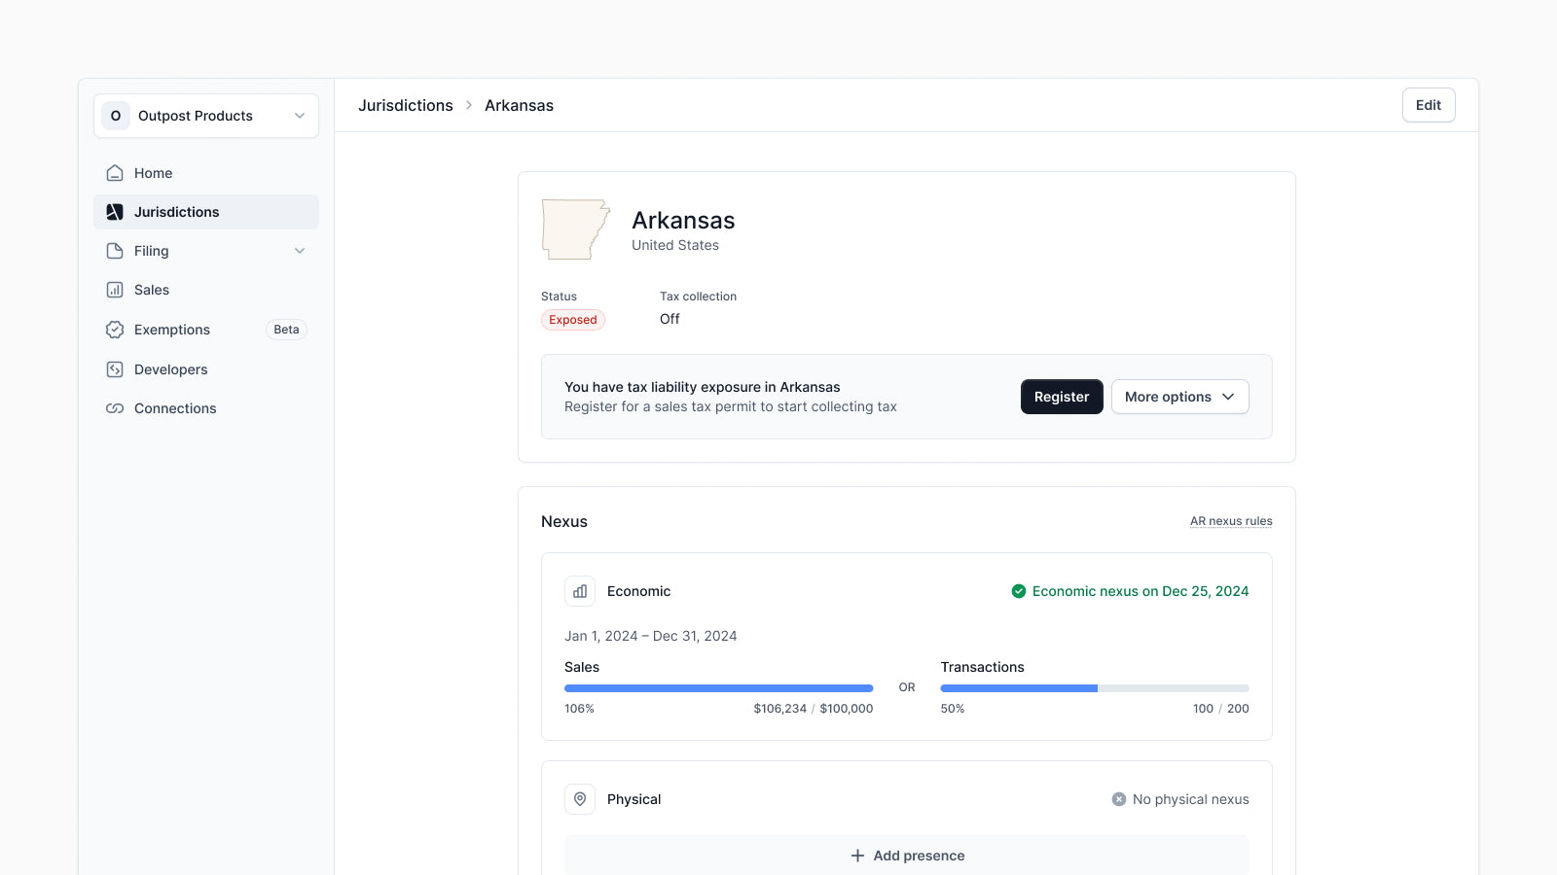Click 'You have tax liability exposure in Arkansas'
The image size is (1557, 875).
pyautogui.click(x=703, y=387)
